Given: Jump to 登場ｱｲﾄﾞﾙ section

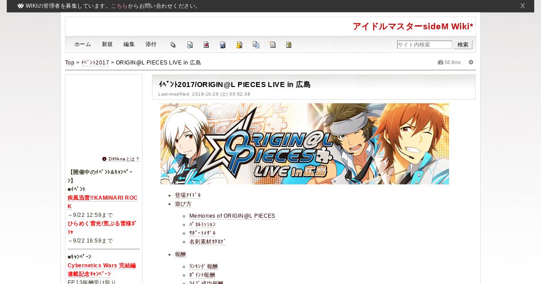Looking at the screenshot, I should pyautogui.click(x=188, y=195).
